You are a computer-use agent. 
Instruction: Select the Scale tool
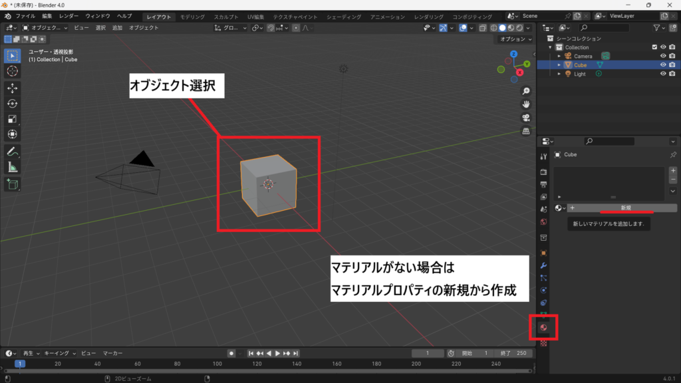(12, 119)
